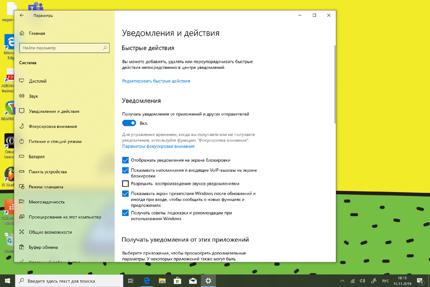Click the Быстрые действия heading
430x287 pixels.
click(x=148, y=48)
